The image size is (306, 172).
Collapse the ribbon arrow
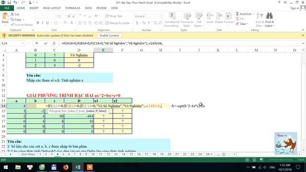tap(303, 30)
